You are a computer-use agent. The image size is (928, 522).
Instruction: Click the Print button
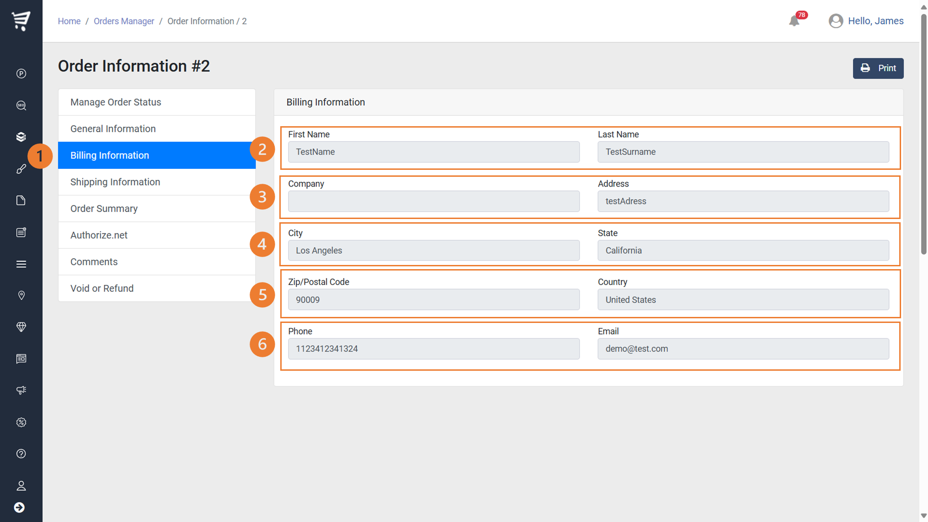point(878,68)
